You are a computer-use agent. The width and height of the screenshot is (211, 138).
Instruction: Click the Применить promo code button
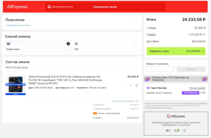click(191, 69)
